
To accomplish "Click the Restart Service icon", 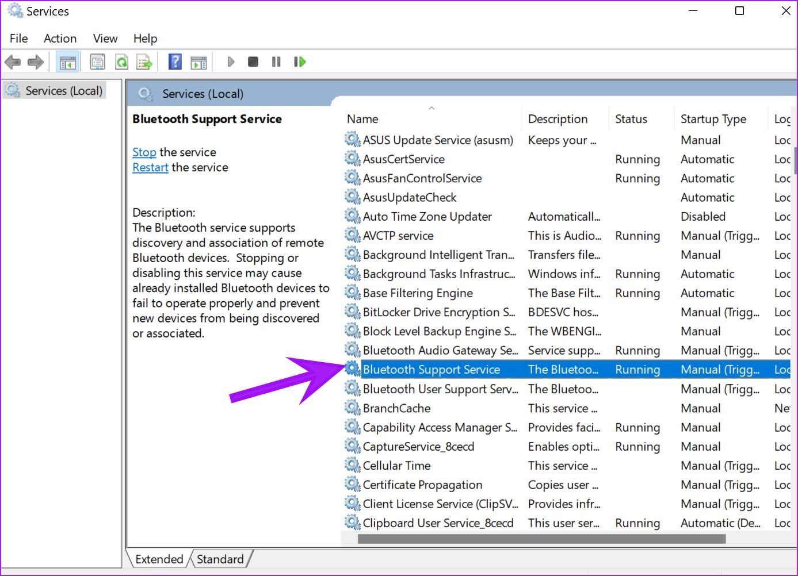I will pyautogui.click(x=299, y=62).
